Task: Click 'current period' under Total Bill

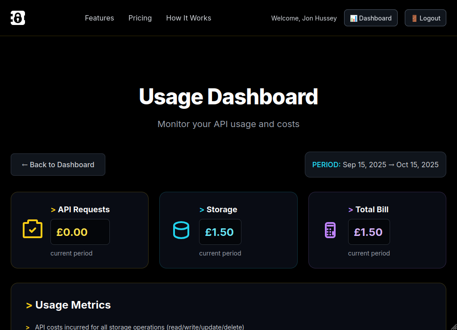Action: pos(369,253)
